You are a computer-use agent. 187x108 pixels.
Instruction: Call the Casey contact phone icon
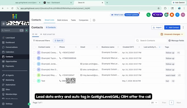click(x=60, y=52)
